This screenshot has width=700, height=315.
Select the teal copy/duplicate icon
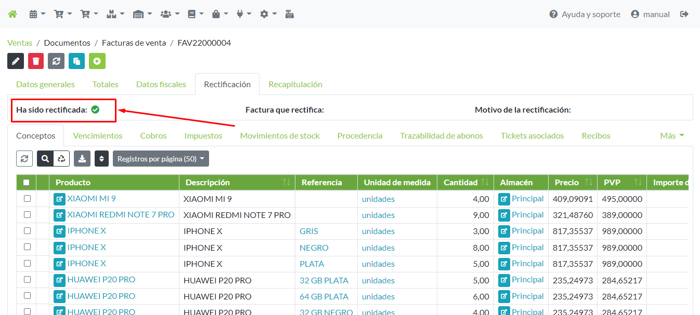[76, 61]
